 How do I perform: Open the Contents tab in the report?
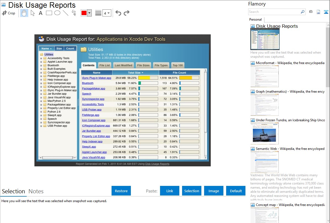(89, 65)
